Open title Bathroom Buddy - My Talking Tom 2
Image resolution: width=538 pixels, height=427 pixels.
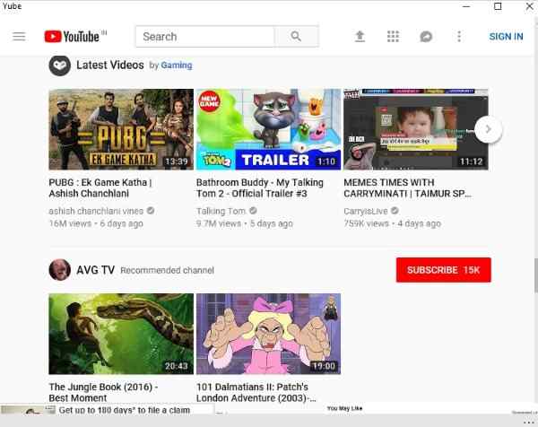(260, 187)
